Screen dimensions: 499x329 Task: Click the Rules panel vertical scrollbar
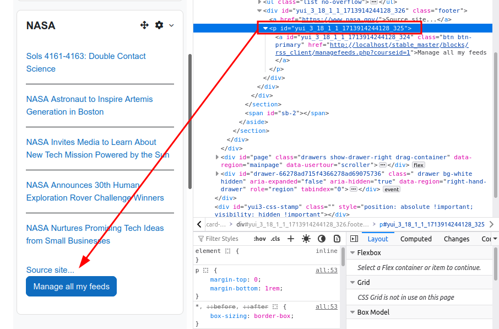coord(343,256)
